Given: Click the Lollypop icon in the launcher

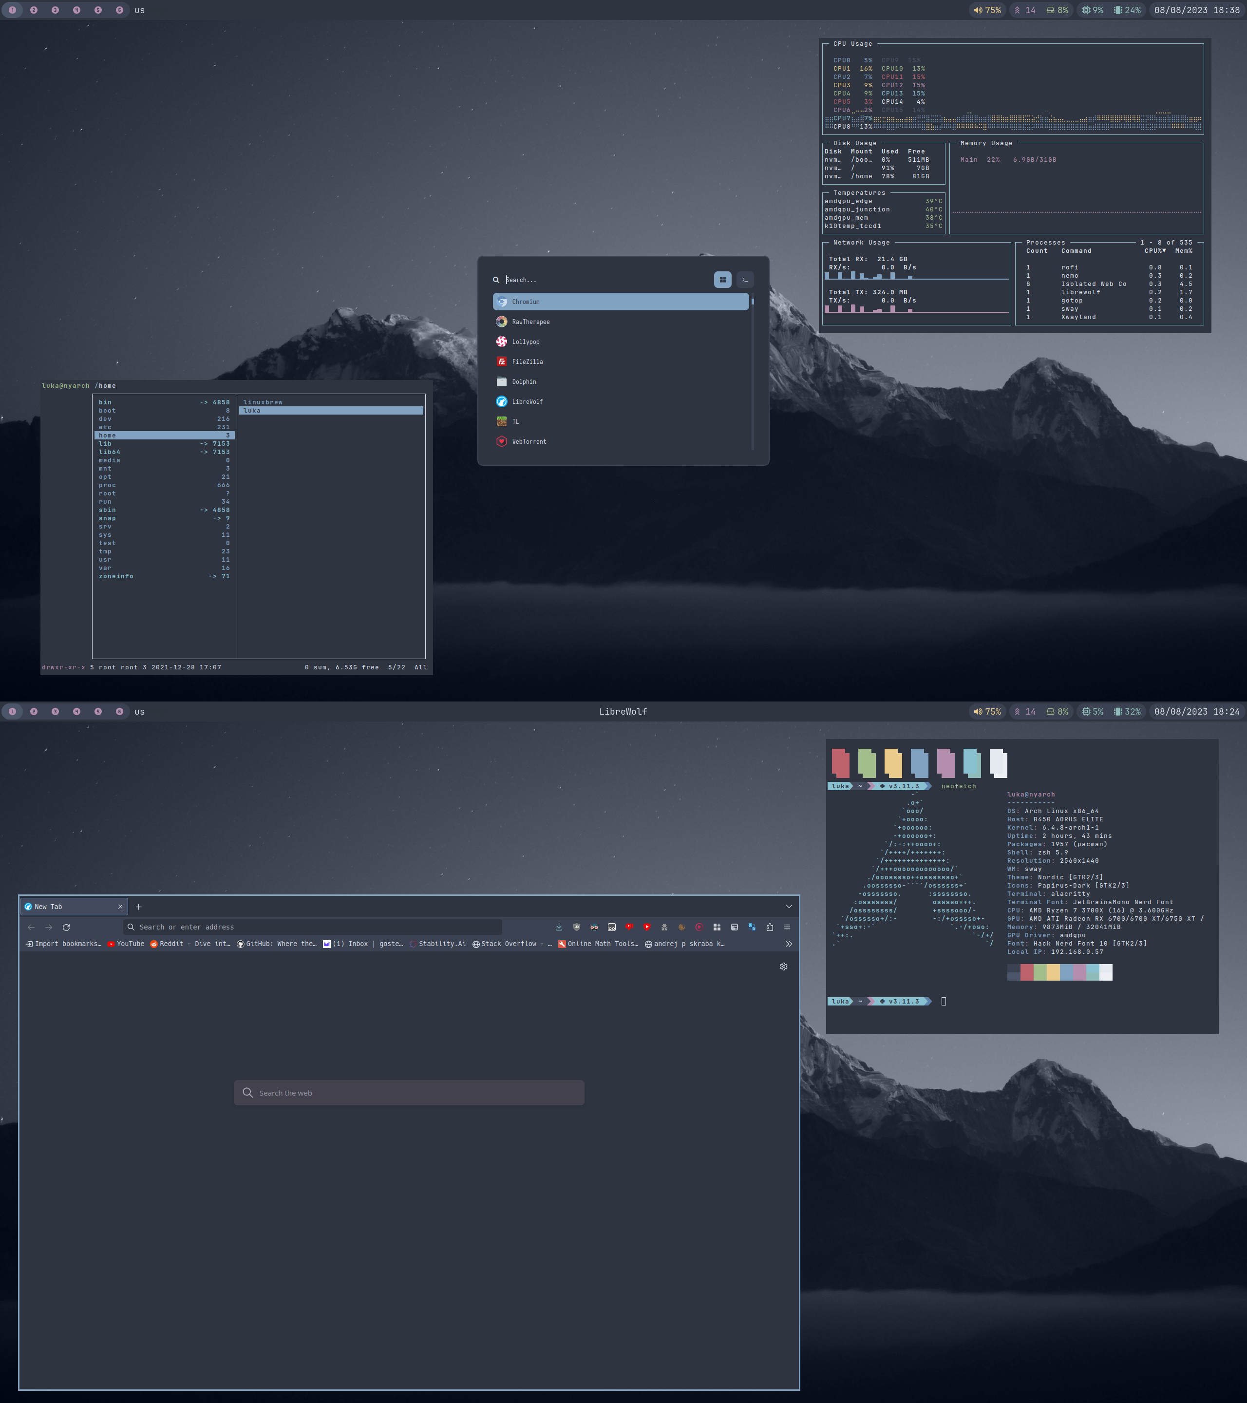Looking at the screenshot, I should [x=502, y=341].
